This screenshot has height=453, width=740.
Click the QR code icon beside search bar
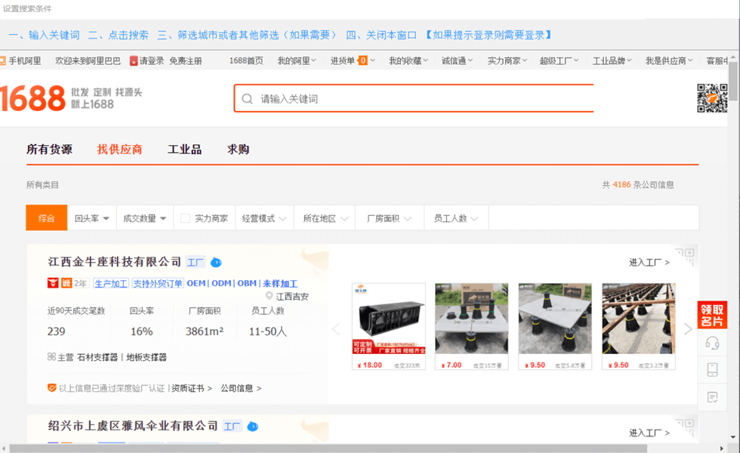tap(712, 98)
